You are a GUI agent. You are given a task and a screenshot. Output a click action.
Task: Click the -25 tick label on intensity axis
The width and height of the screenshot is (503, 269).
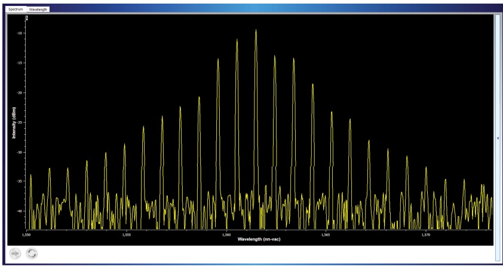pos(20,122)
